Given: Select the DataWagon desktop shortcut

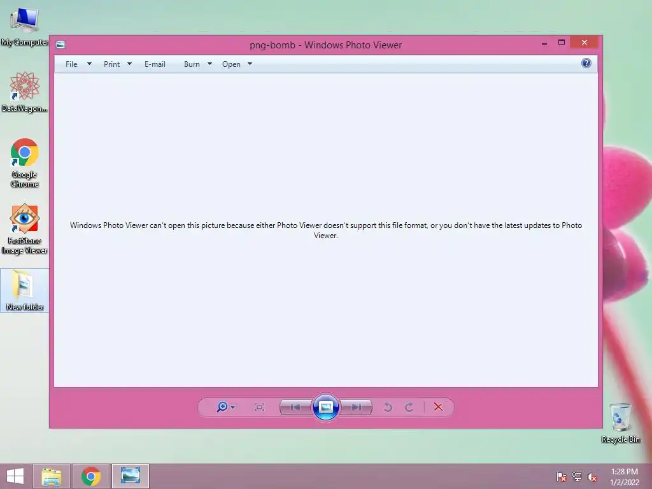Looking at the screenshot, I should (x=25, y=92).
